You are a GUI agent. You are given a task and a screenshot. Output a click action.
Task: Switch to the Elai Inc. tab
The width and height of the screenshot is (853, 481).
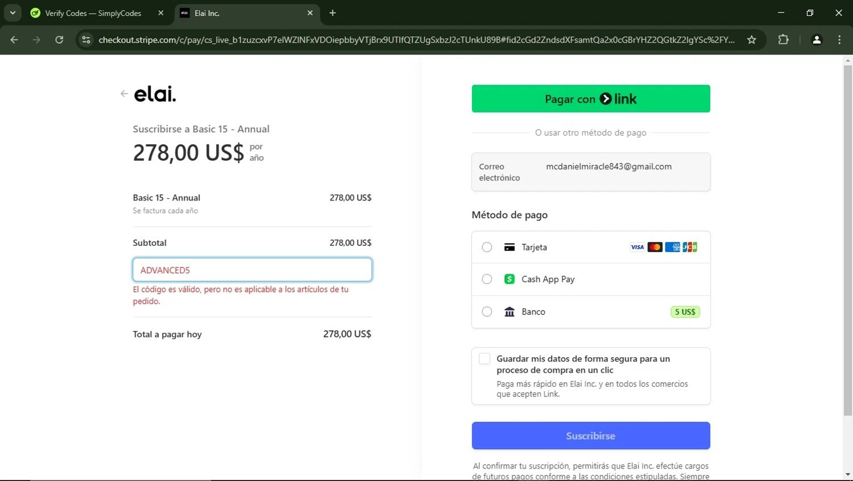click(x=247, y=13)
